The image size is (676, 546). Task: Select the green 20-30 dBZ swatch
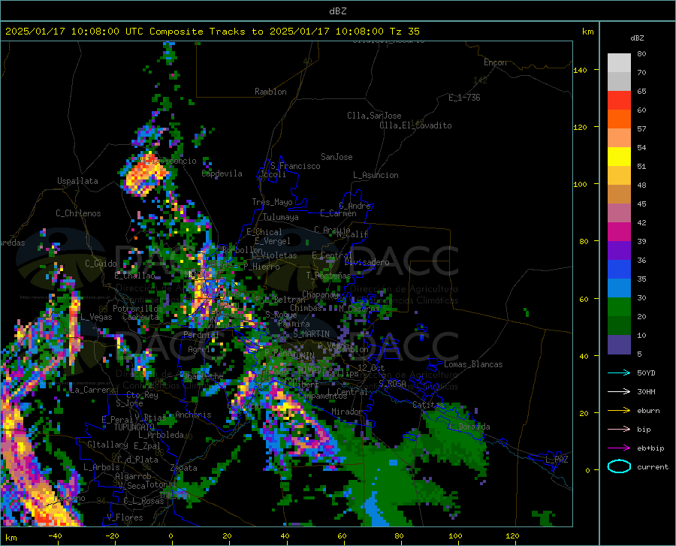(x=619, y=307)
